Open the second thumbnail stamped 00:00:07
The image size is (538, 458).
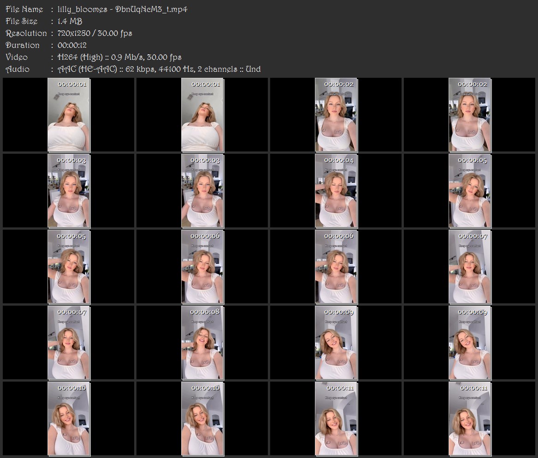point(69,342)
